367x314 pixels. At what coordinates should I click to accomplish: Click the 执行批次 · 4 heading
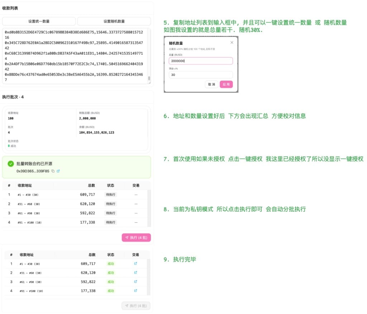13,97
